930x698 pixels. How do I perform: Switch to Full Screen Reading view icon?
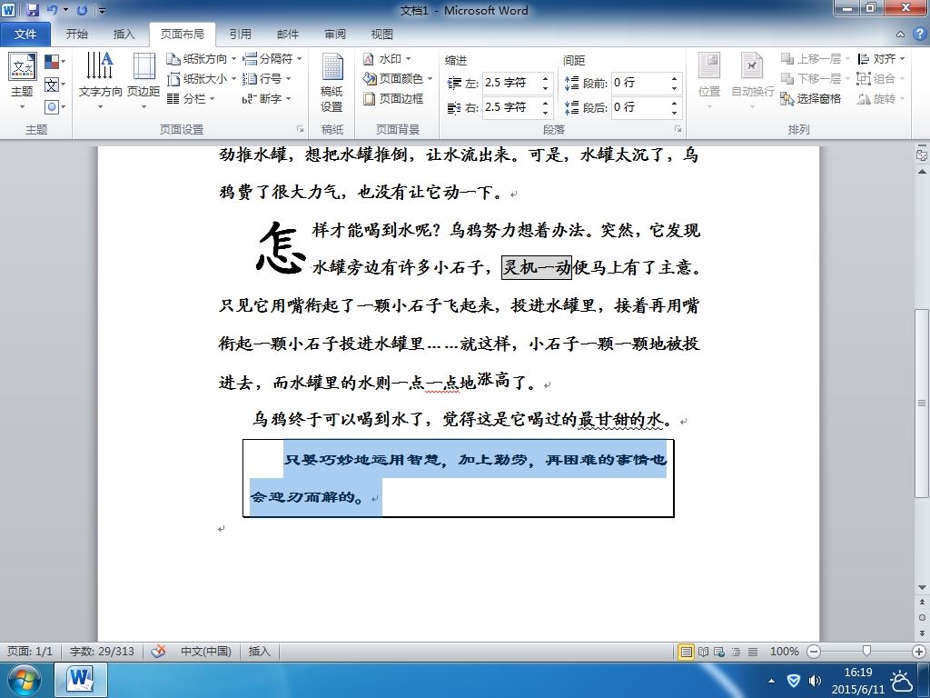point(704,652)
